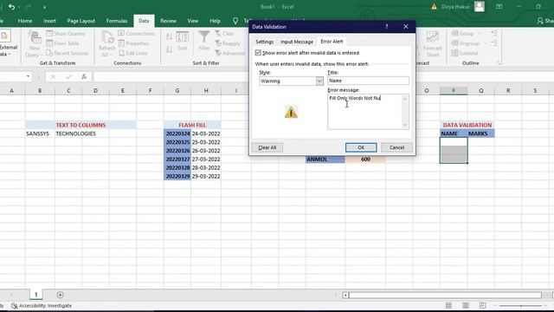Open Advanced filter options
Screen dimensions: 554x312
[x=230, y=53]
